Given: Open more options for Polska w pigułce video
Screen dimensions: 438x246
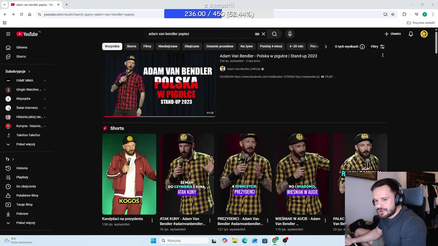Looking at the screenshot, I should coord(383,55).
